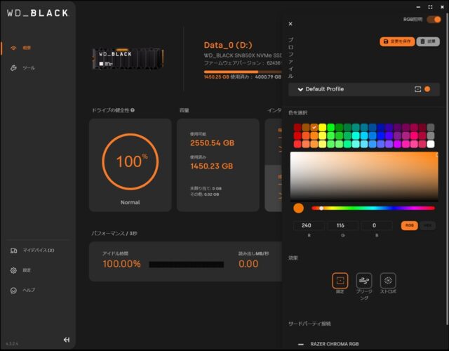Click the 0.00 read MB/s value
449x351 pixels.
point(248,264)
